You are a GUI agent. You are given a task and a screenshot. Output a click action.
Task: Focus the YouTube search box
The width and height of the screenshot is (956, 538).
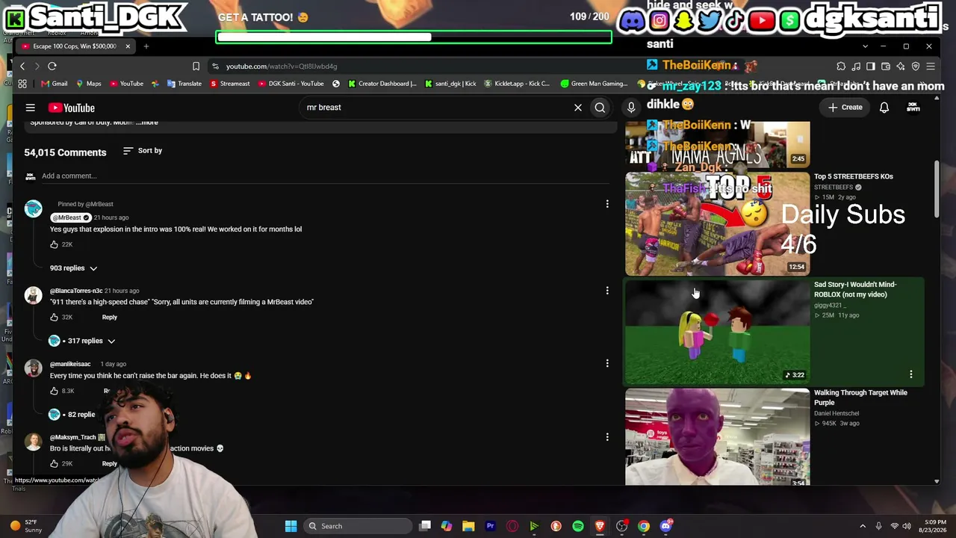tap(437, 108)
